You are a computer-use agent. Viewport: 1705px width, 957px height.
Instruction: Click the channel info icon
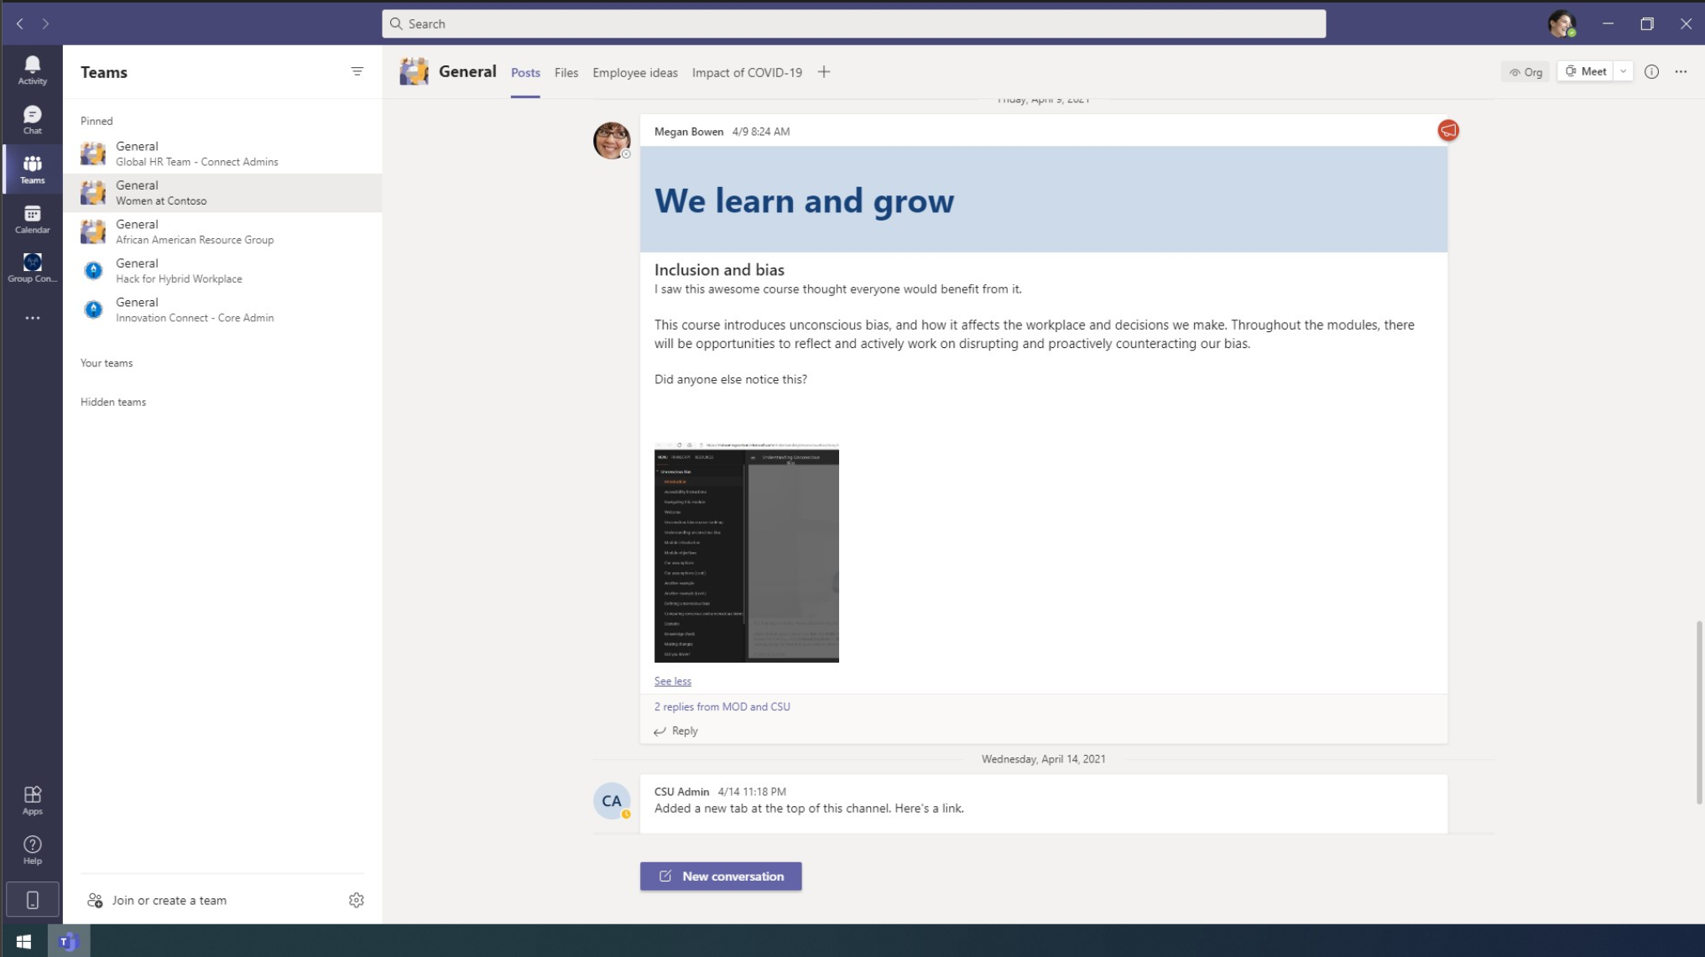[1651, 71]
